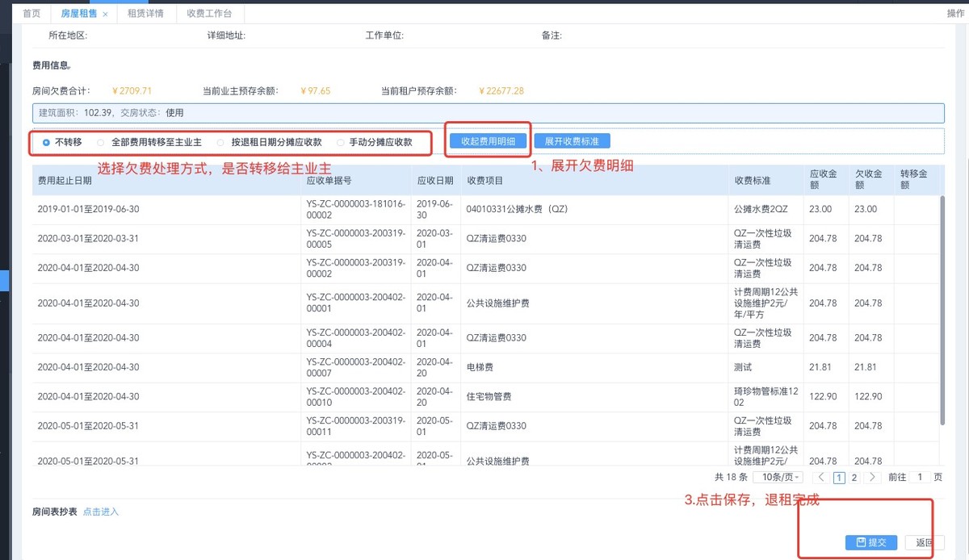Select the row 2019-01-01至2019-06-30

coord(485,209)
